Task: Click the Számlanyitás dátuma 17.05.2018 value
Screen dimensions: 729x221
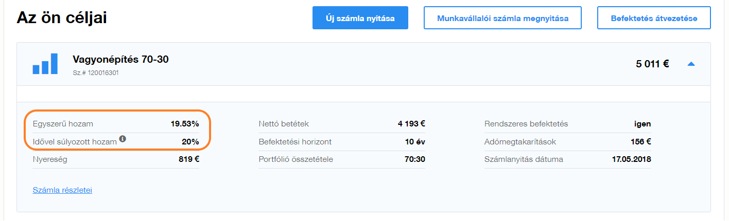Action: tap(631, 159)
